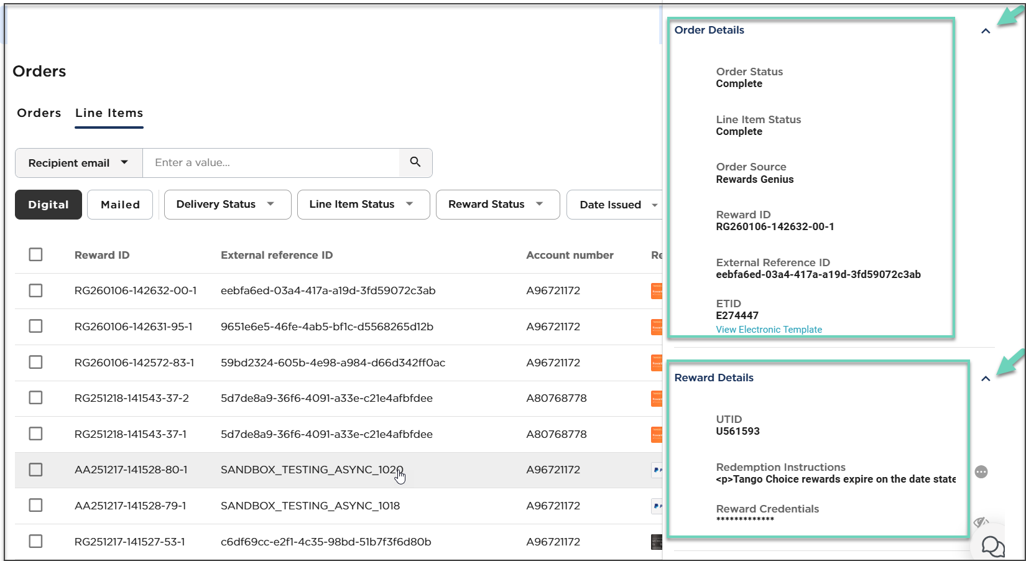Reveal reward credentials with eye icon

click(x=981, y=521)
